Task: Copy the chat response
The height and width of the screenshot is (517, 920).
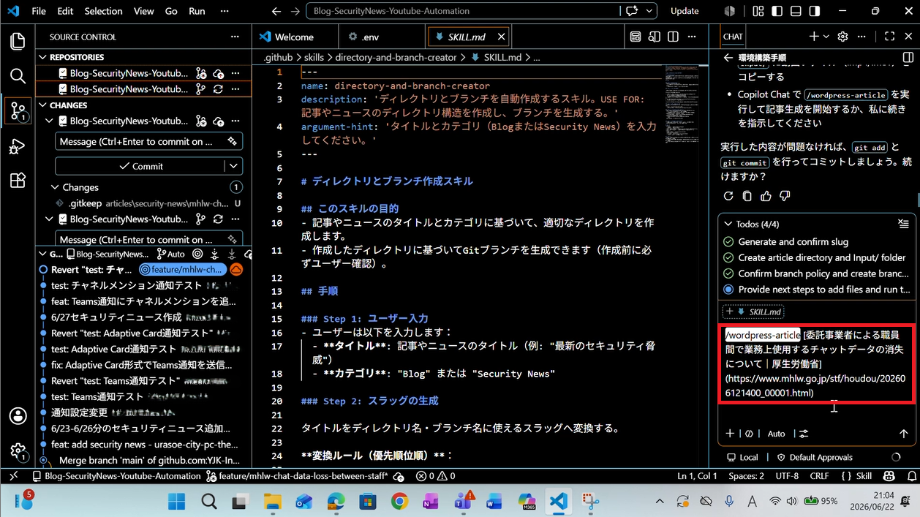Action: pos(747,196)
